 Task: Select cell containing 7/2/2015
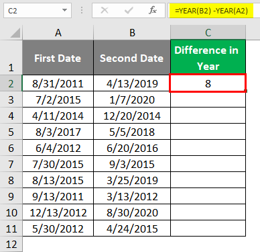tap(58, 99)
